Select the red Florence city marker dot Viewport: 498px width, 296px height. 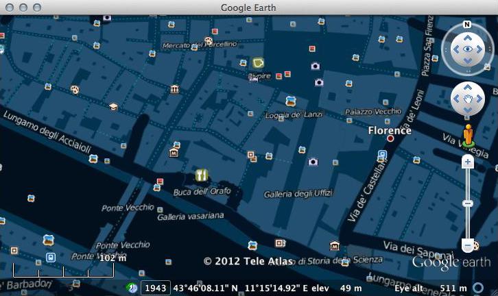pyautogui.click(x=390, y=138)
